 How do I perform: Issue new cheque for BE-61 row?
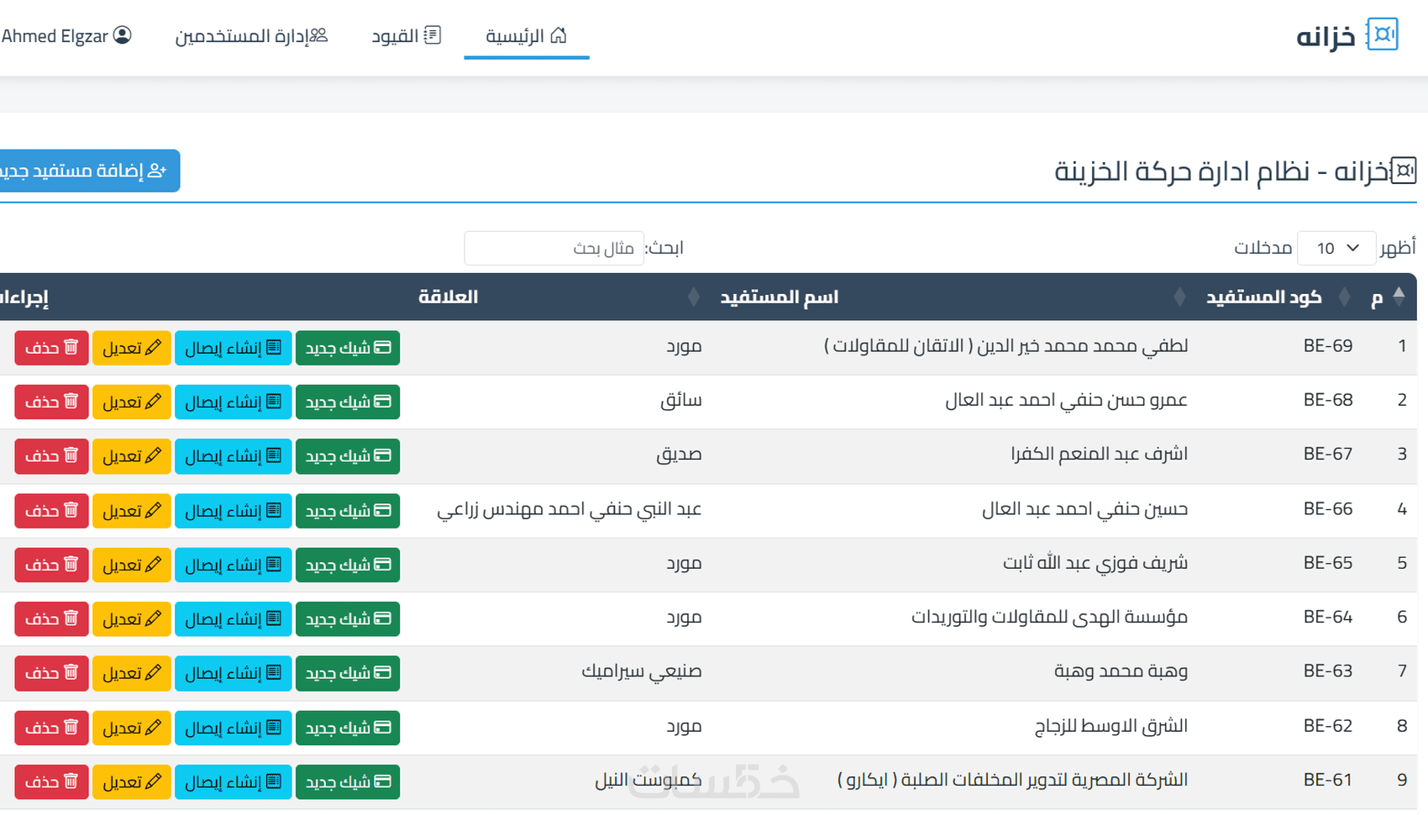348,782
